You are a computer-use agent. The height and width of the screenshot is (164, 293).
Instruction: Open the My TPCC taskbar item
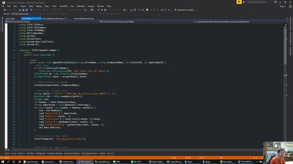138,162
